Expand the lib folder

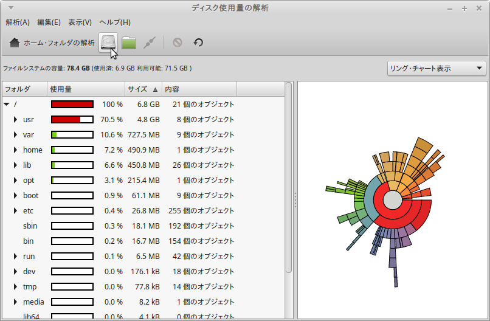(15, 165)
